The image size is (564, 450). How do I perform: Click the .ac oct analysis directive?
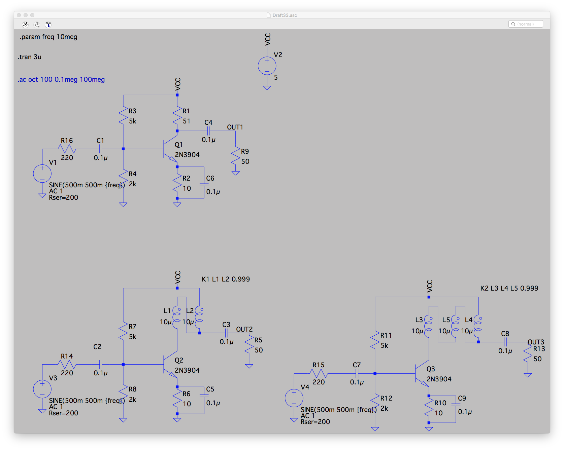[x=61, y=80]
